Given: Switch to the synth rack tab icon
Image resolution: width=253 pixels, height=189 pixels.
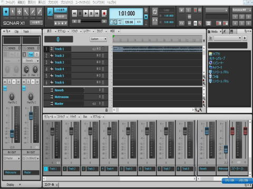Looking at the screenshot, I should click(x=232, y=31).
